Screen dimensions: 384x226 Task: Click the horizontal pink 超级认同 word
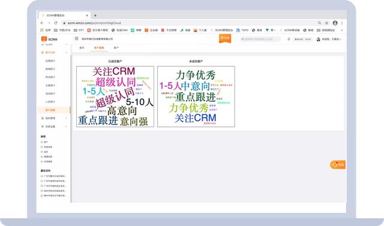116,82
